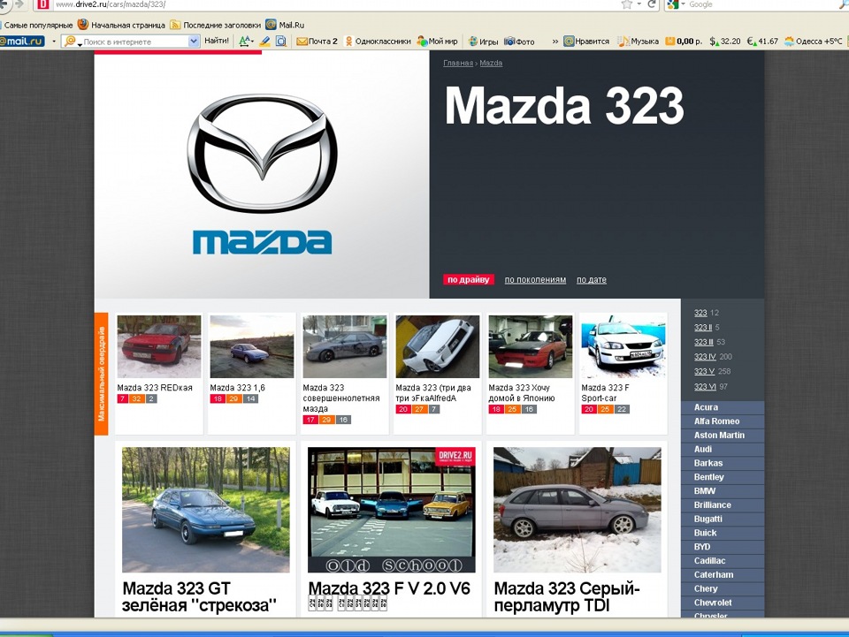The image size is (849, 637).
Task: Select Cadillac in the brand list
Action: 723,561
